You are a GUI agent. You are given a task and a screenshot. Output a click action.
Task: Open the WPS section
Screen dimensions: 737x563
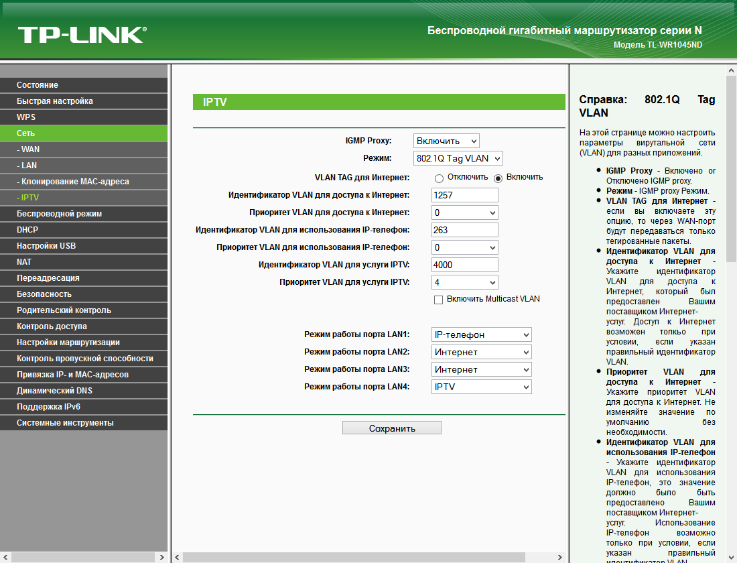(84, 117)
